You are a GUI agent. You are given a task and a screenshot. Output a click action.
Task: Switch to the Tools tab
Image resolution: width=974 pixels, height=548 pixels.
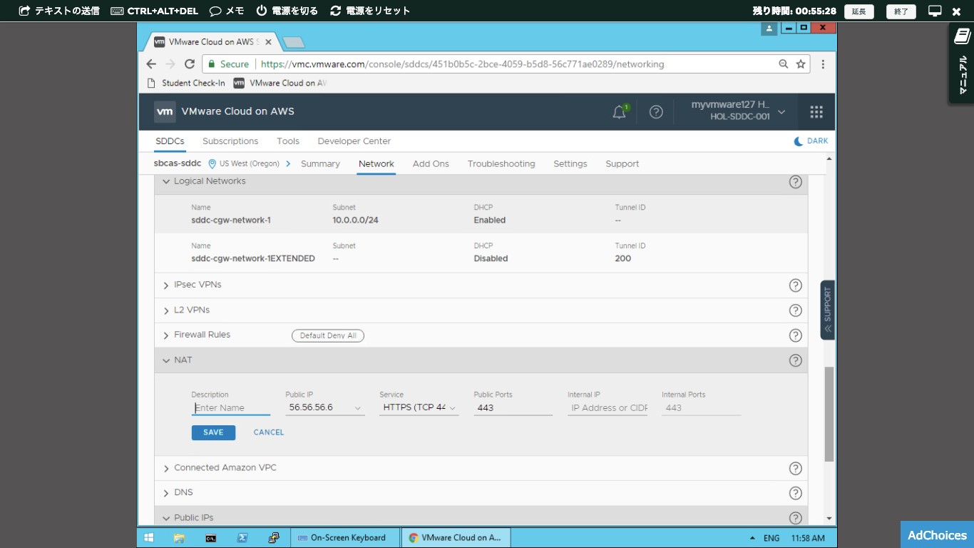coord(288,141)
